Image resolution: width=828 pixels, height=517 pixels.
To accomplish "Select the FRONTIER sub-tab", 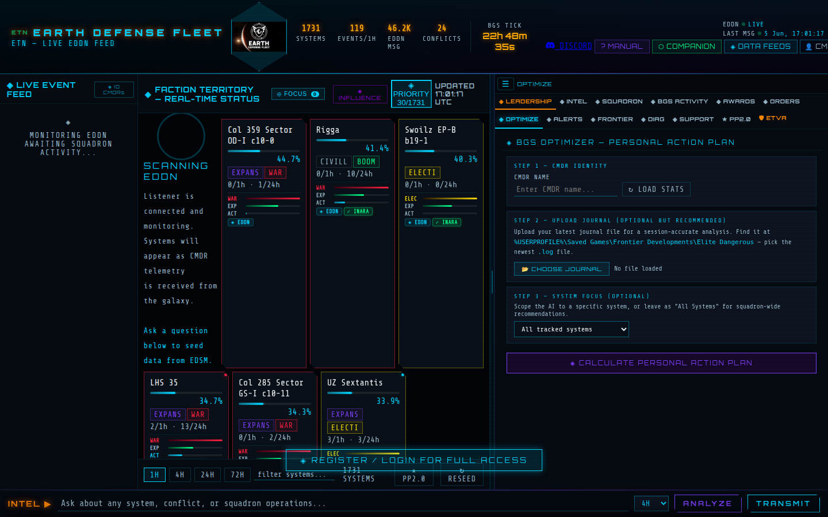I will pos(612,119).
